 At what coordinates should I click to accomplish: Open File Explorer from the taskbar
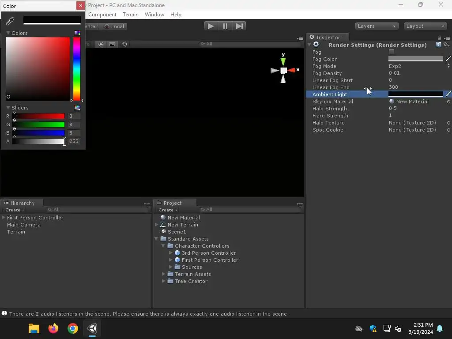(x=34, y=328)
